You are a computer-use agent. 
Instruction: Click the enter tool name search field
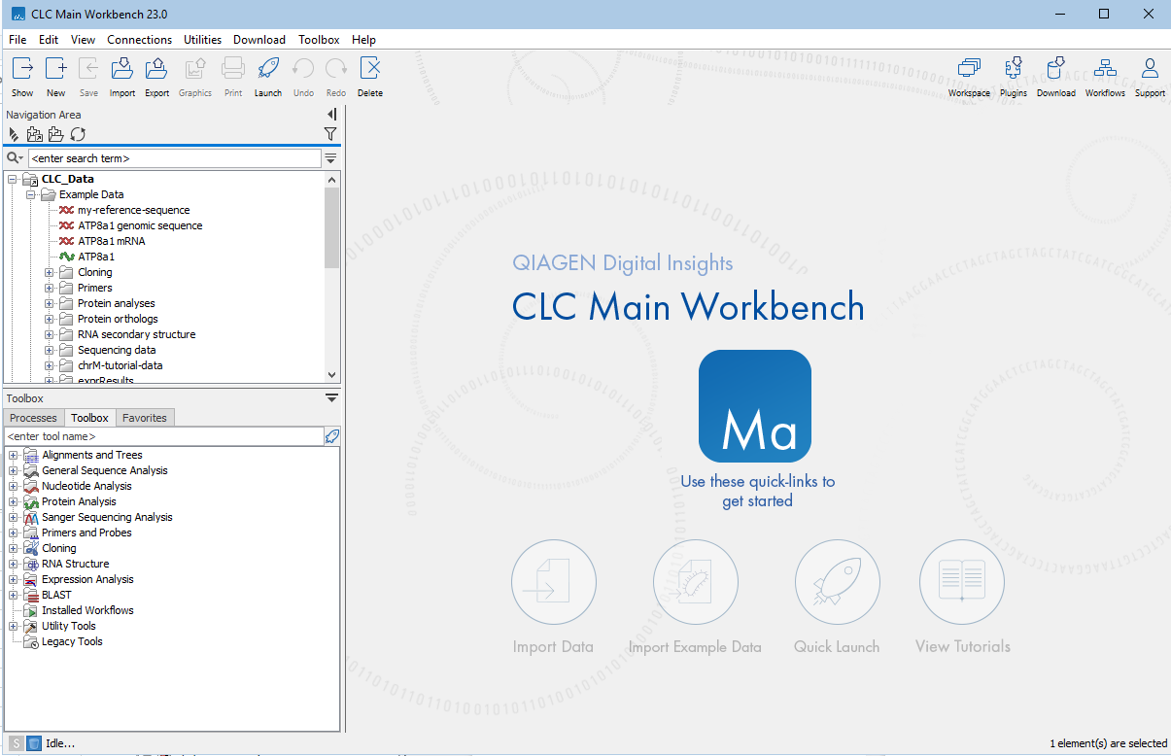(163, 436)
